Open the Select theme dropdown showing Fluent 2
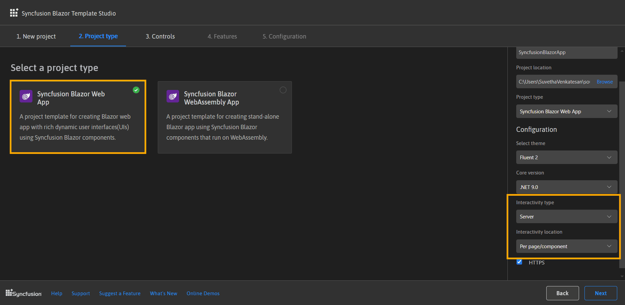This screenshot has height=305, width=625. point(567,157)
